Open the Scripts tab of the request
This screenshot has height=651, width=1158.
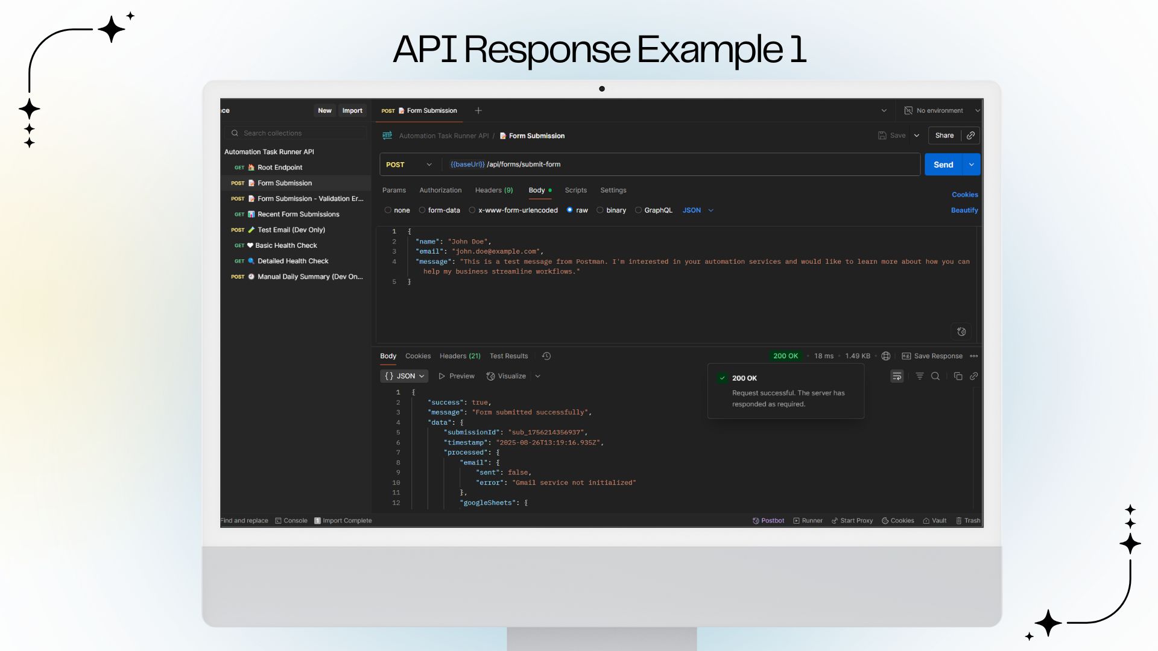coord(575,190)
